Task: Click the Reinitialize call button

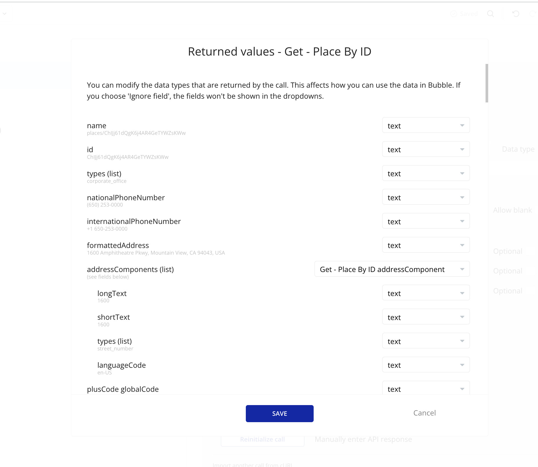Action: 262,439
